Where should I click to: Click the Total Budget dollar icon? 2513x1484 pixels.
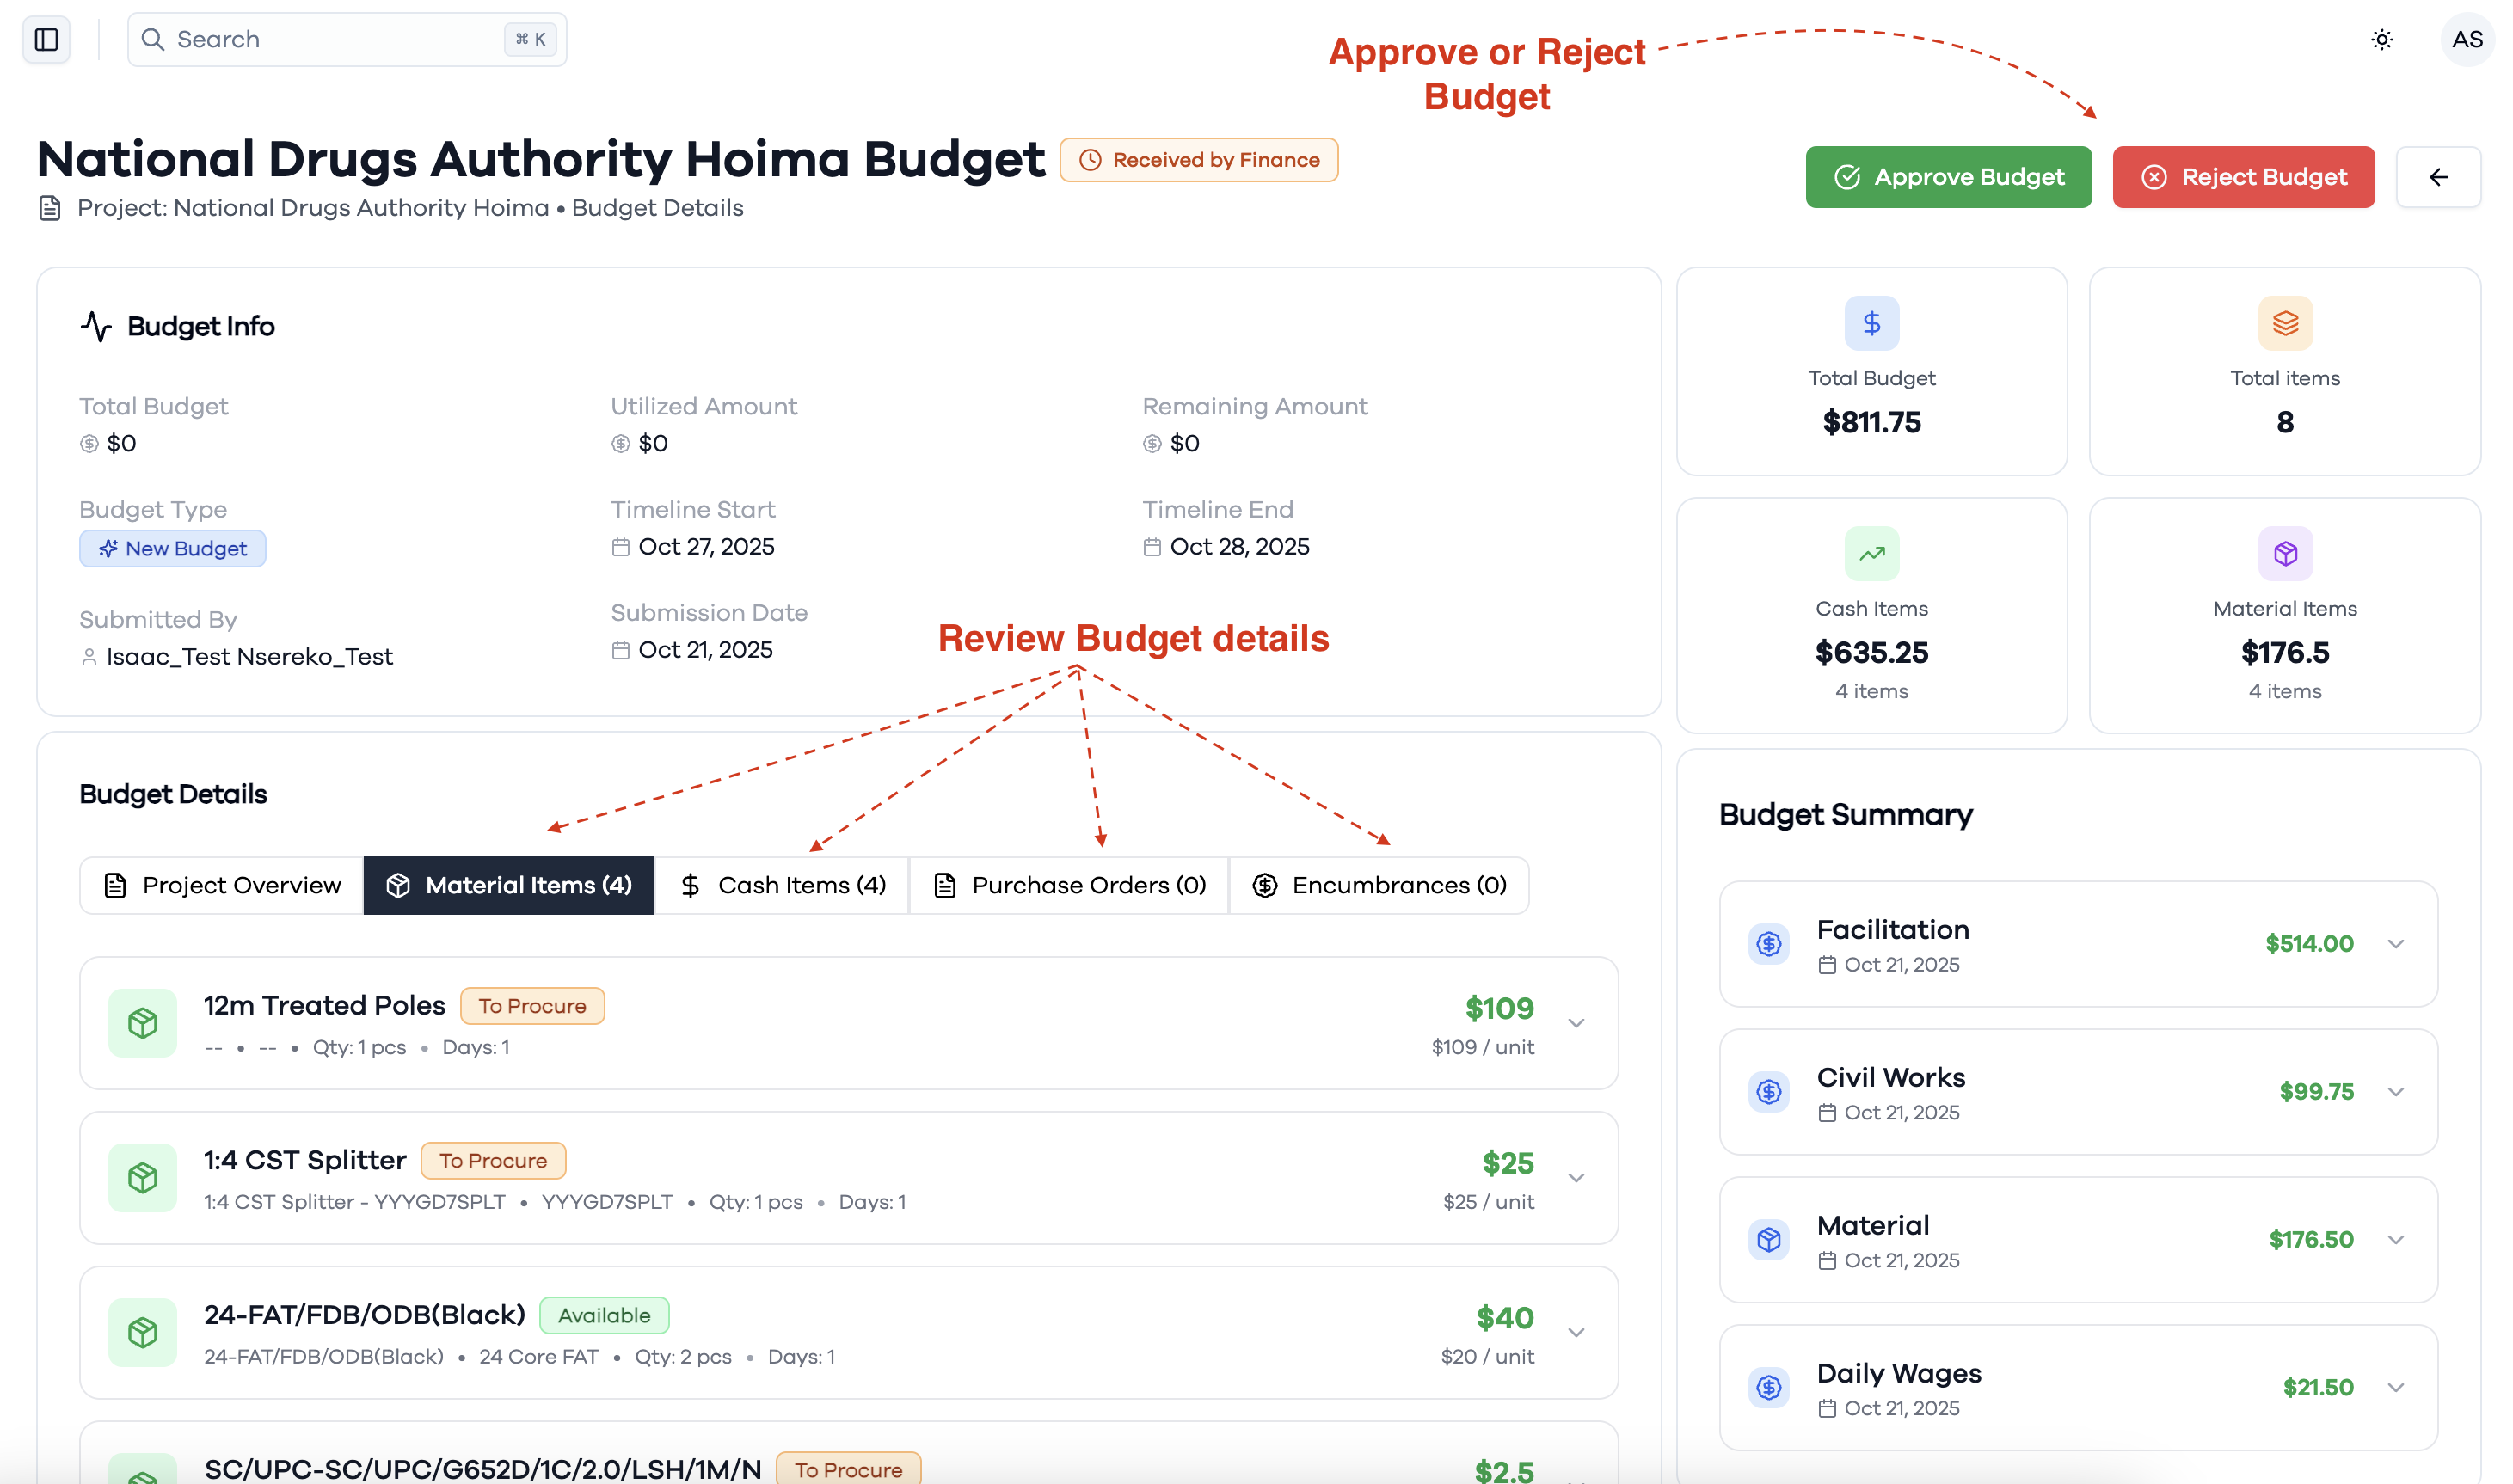coord(1871,323)
